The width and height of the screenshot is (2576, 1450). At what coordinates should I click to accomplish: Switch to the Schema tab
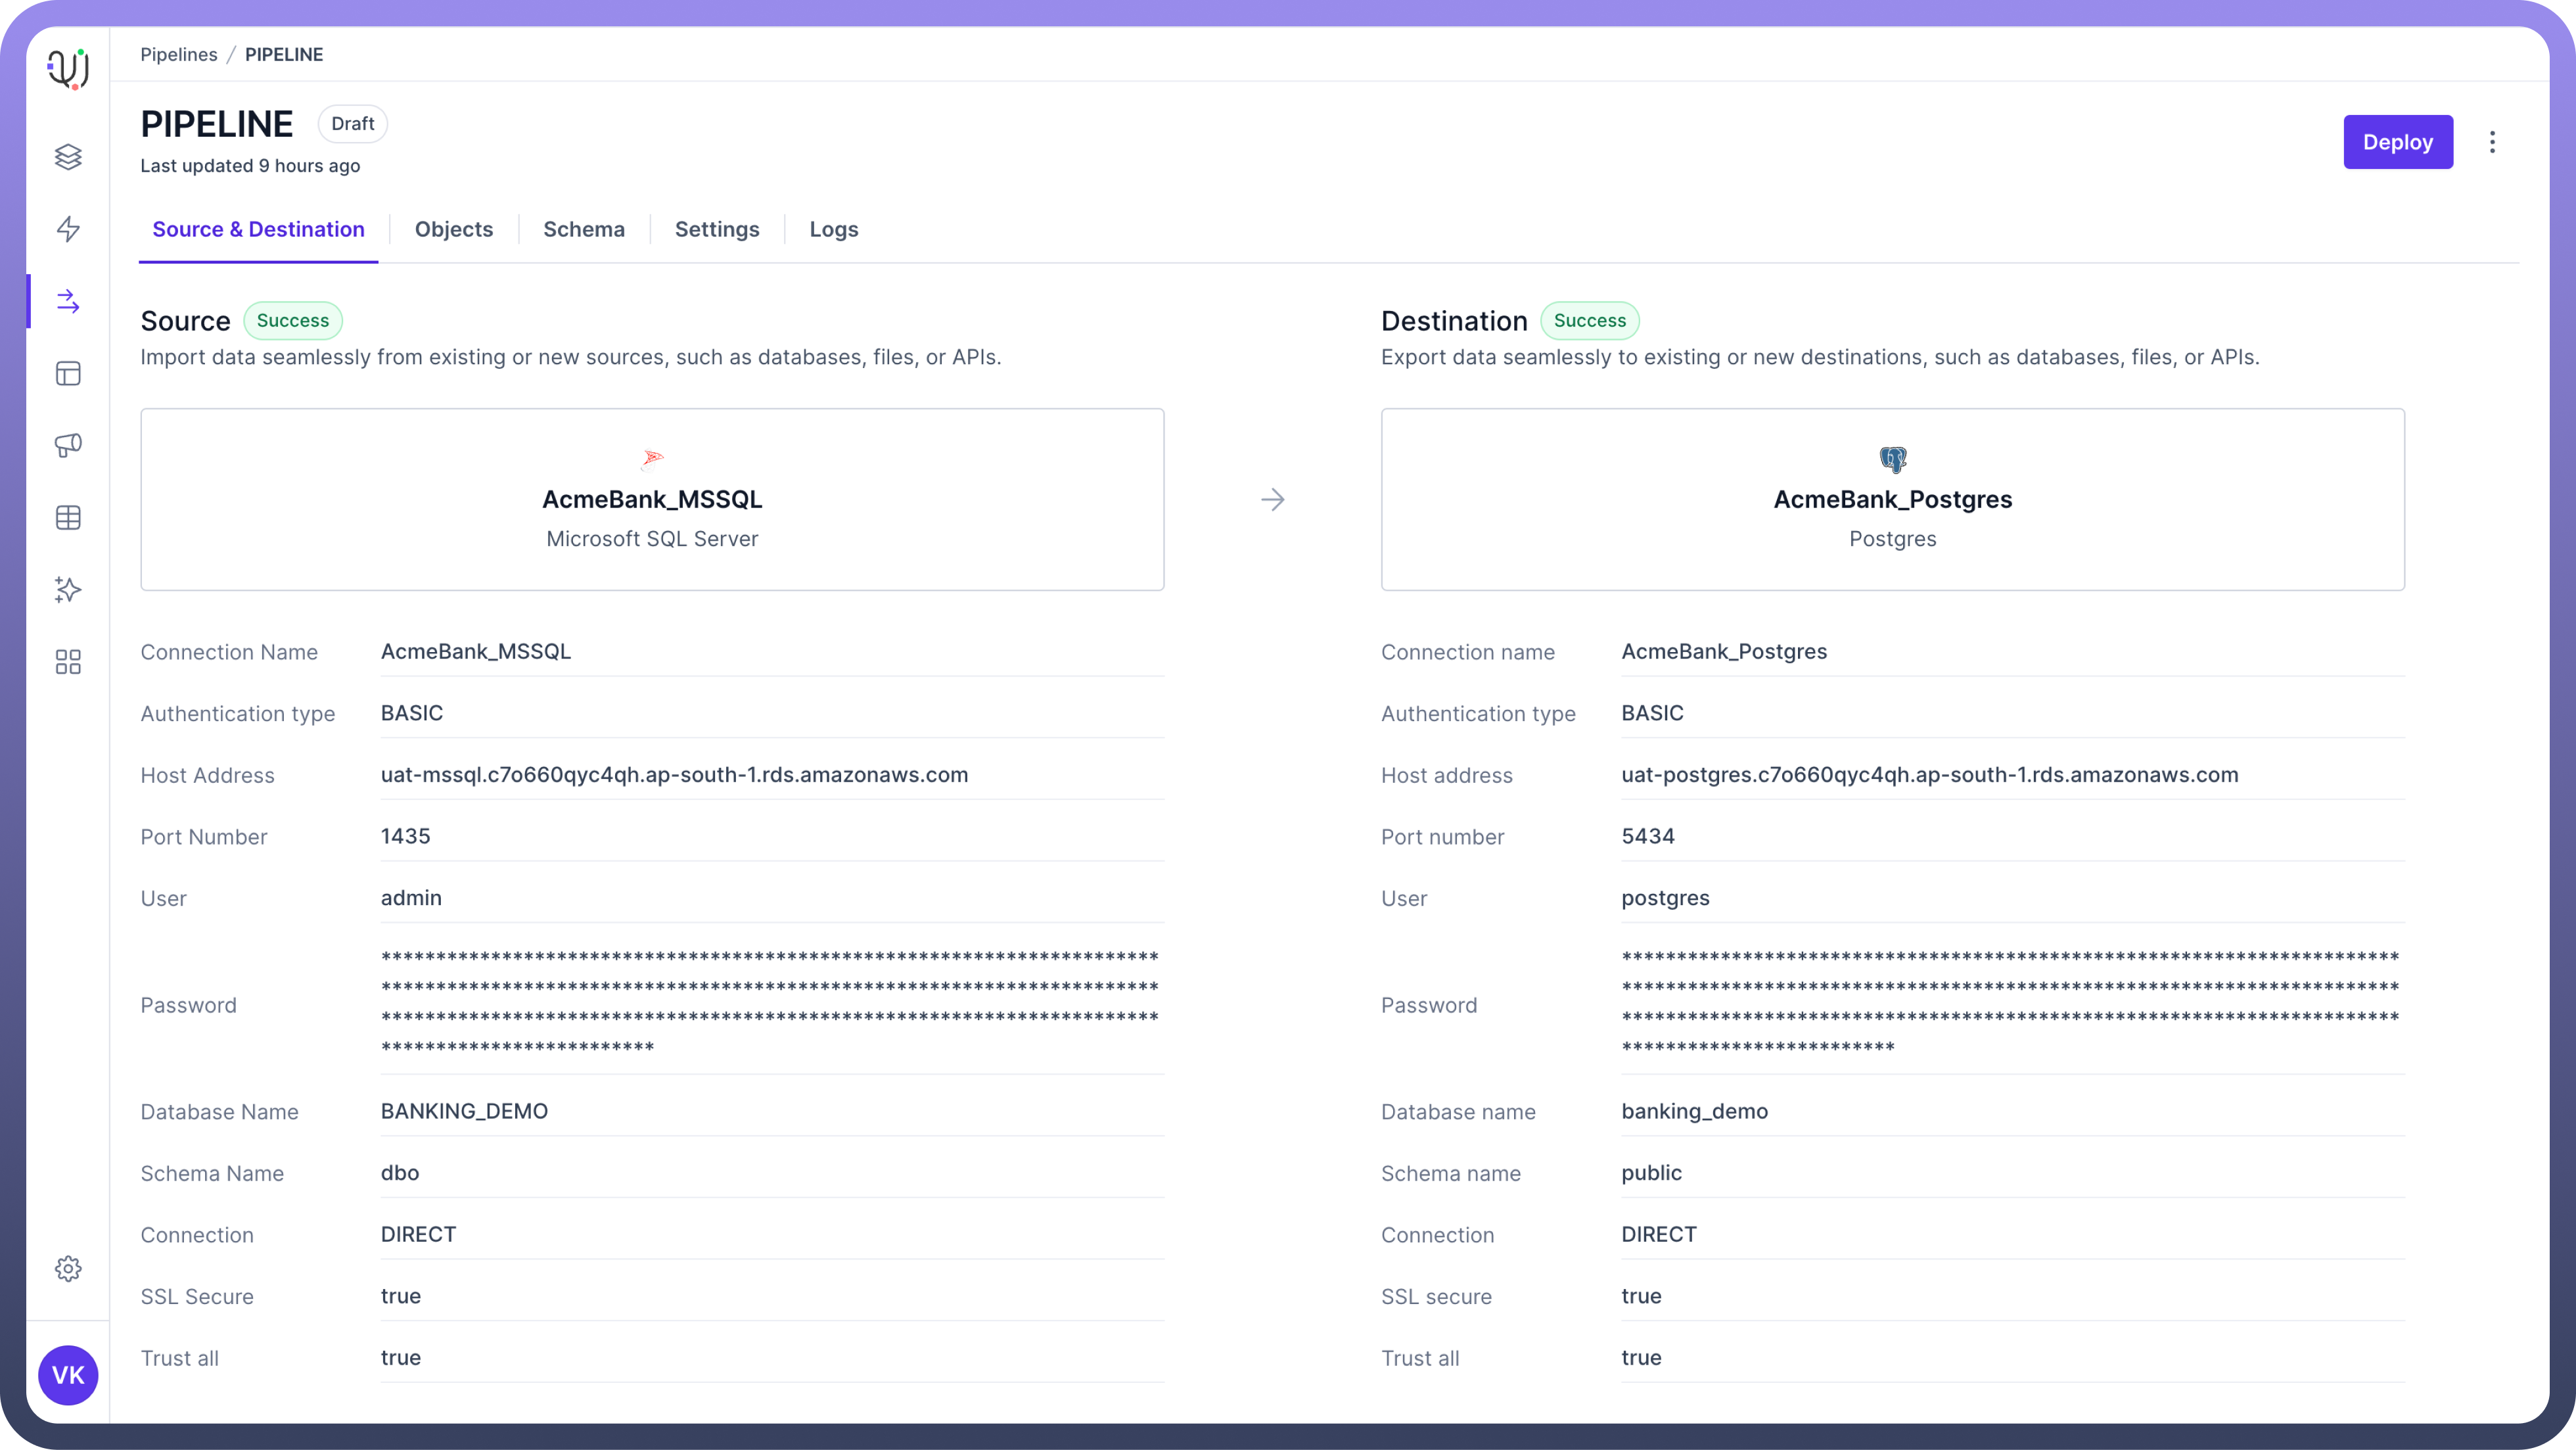(x=584, y=229)
